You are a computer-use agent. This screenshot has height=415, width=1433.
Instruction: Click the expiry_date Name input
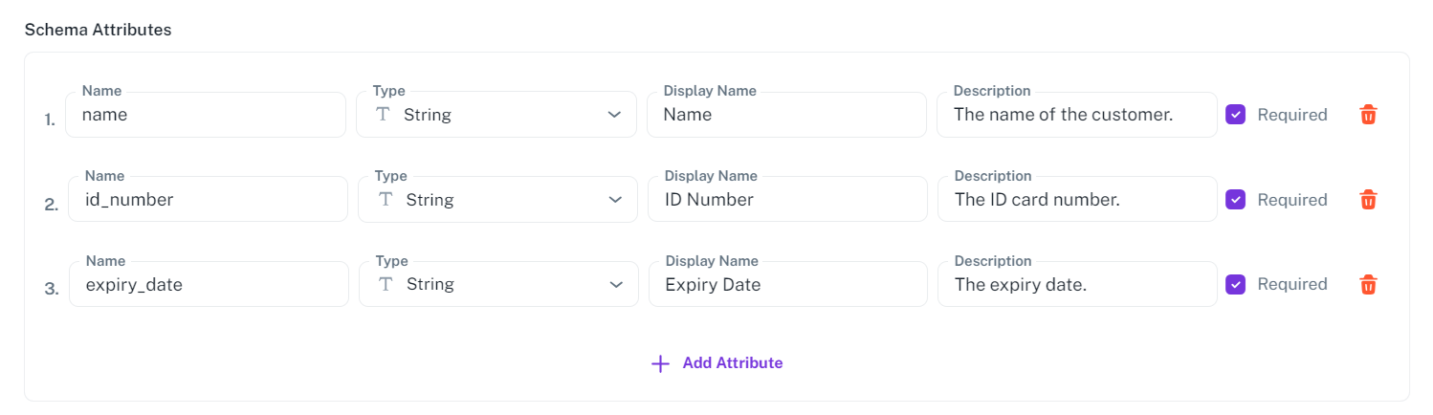[x=209, y=284]
